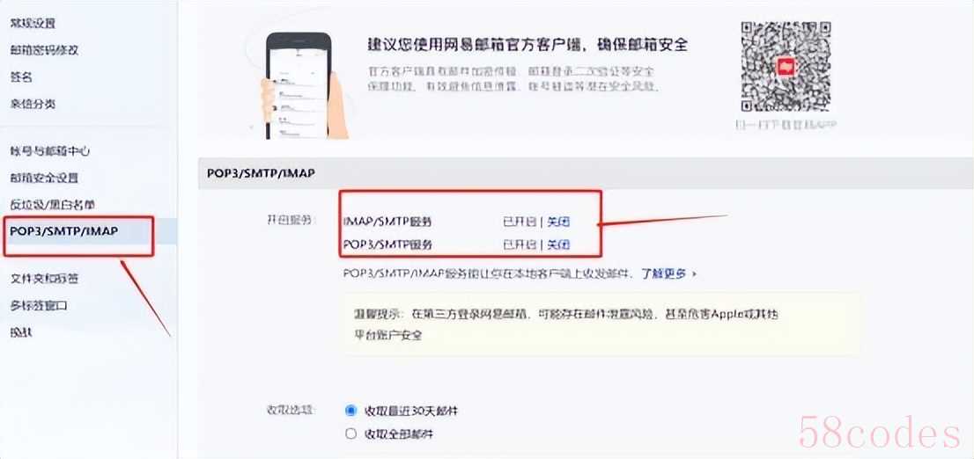Open 邮箱安全设置 page
The image size is (974, 459).
[44, 178]
